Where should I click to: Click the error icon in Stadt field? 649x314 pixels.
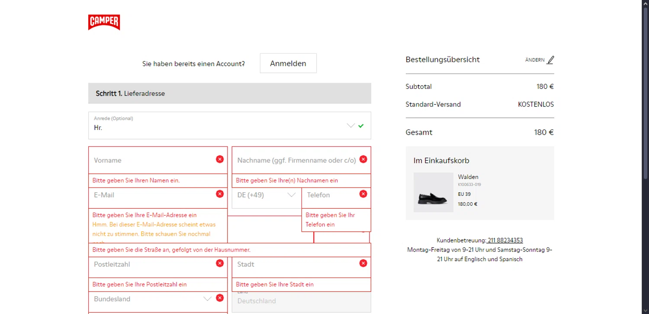[363, 263]
